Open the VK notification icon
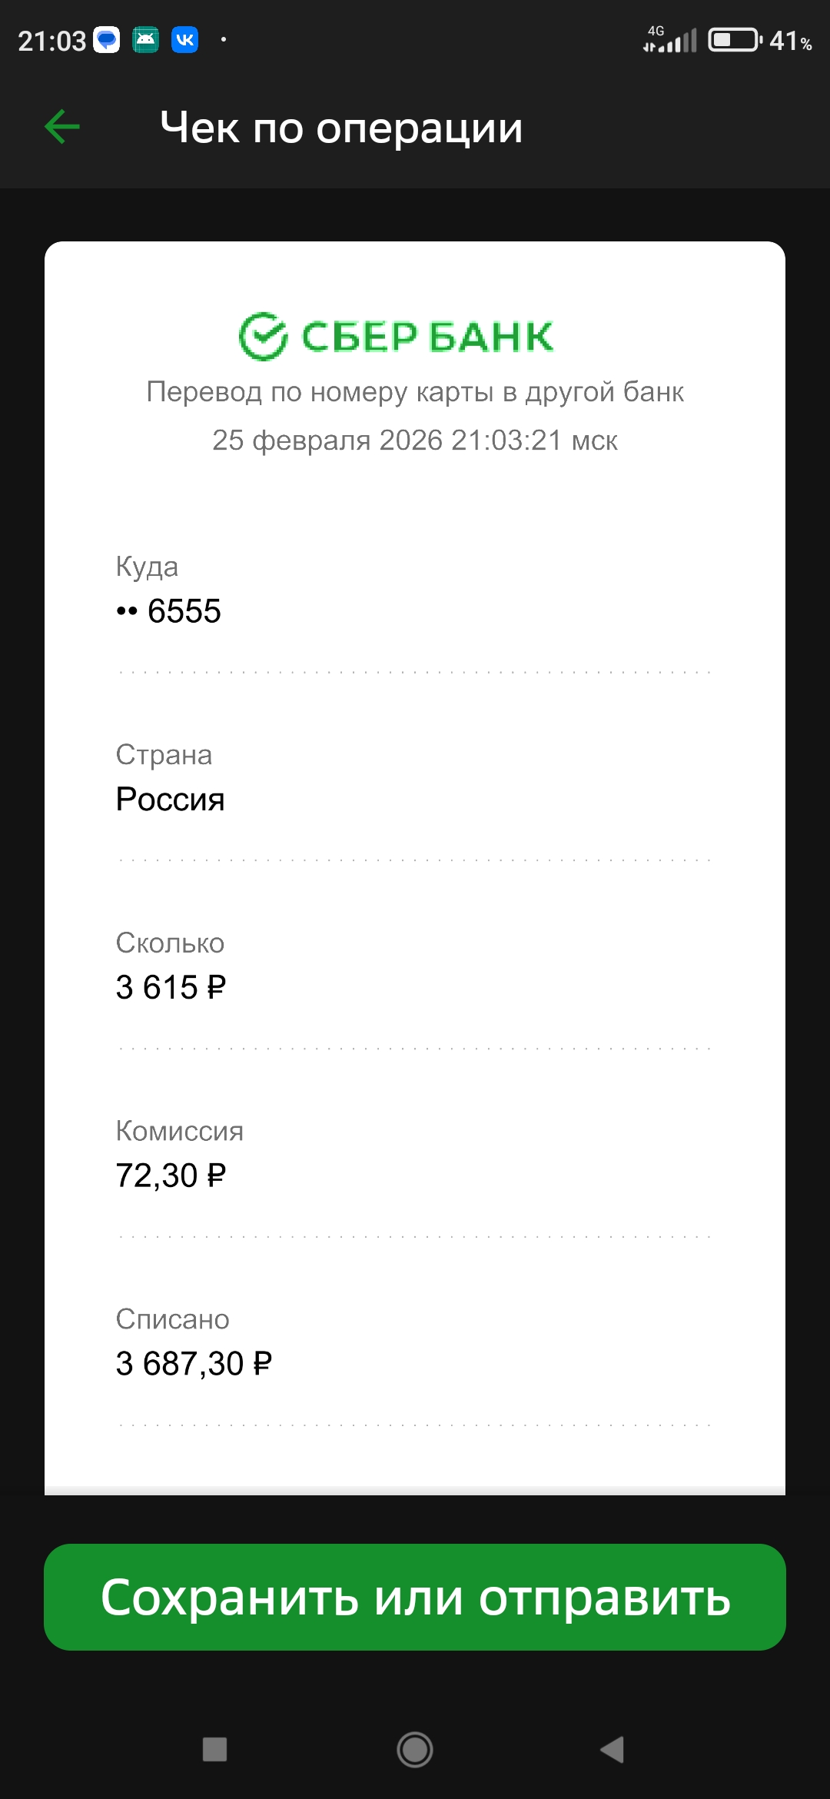The height and width of the screenshot is (1799, 830). [x=184, y=40]
